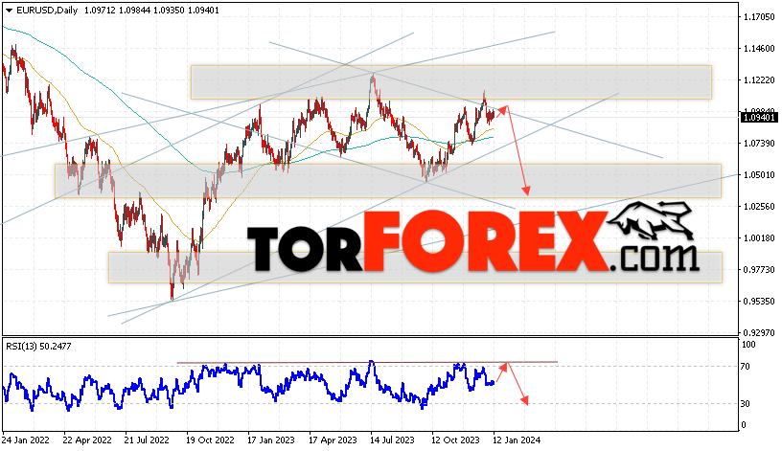Select the 1.02560 price axis label

tap(759, 206)
